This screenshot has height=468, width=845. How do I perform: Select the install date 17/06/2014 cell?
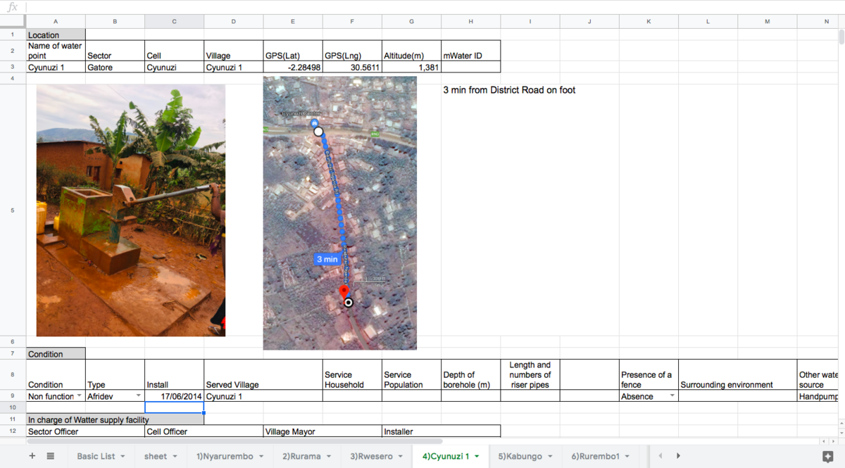tap(175, 396)
